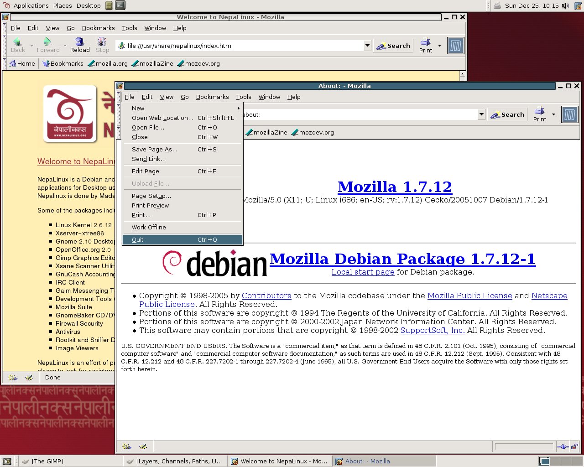Click the Navigator component icon in About window status bar

[127, 446]
